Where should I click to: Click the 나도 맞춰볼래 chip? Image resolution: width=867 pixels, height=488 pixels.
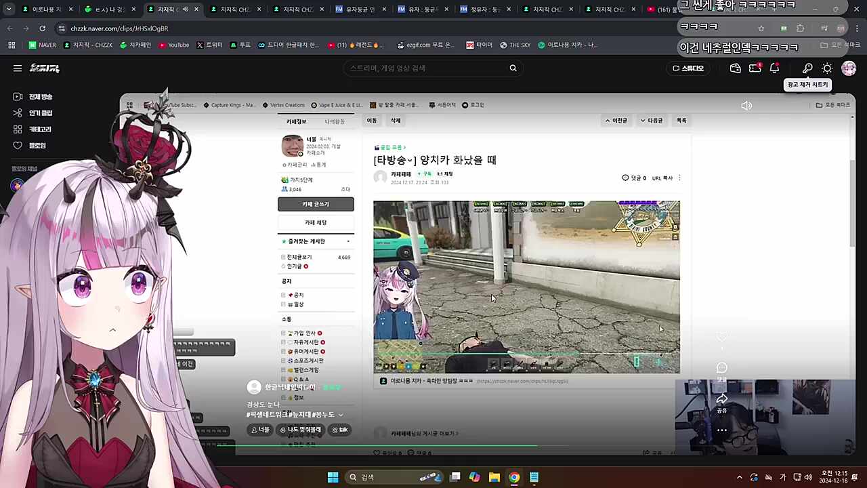pos(301,430)
